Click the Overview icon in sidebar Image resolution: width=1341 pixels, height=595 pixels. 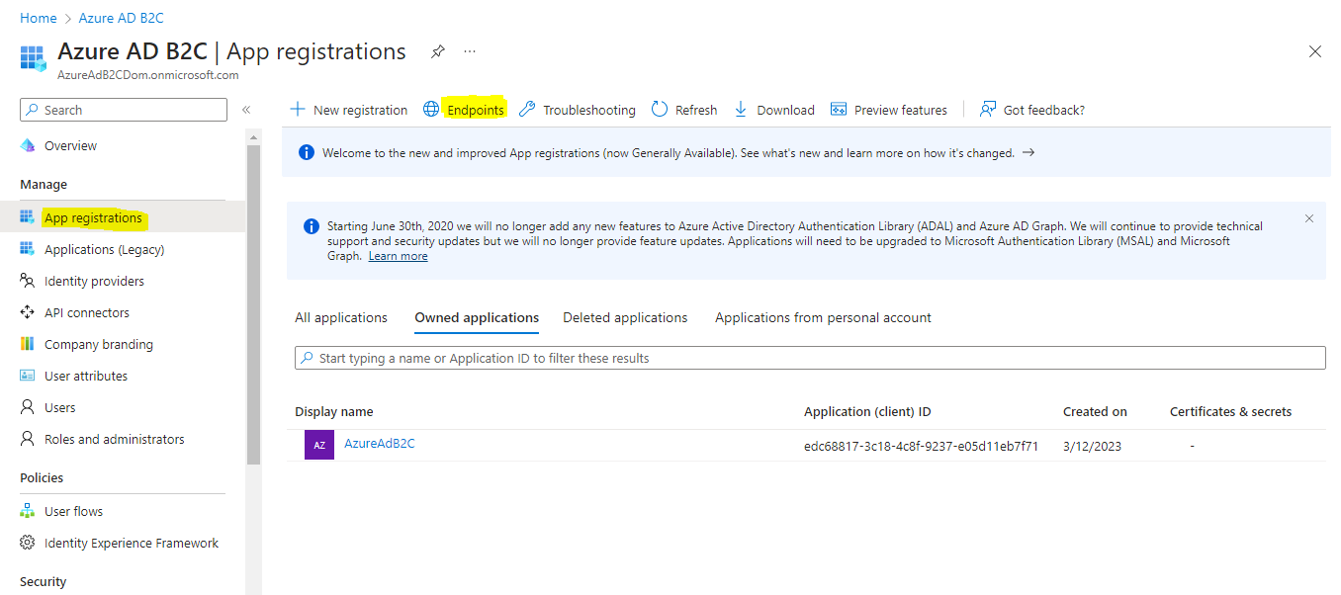pos(28,145)
